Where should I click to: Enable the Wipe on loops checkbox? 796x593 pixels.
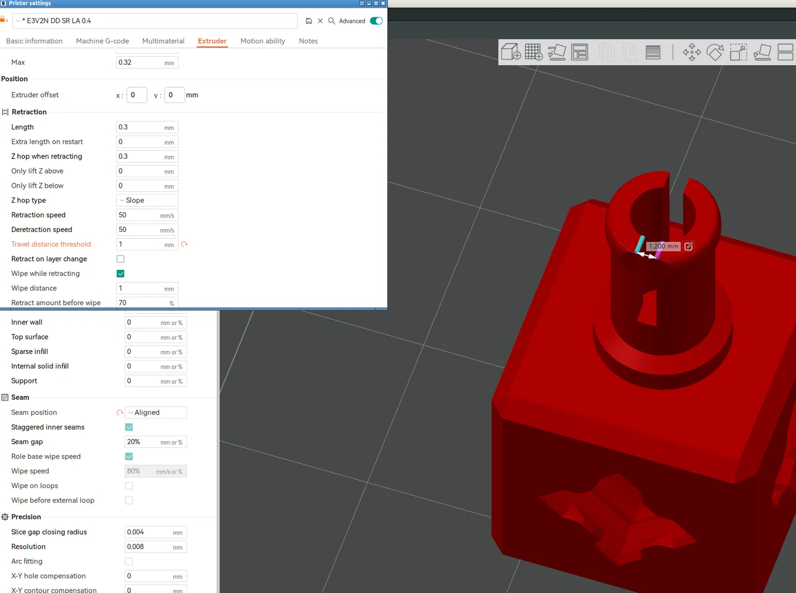pyautogui.click(x=129, y=486)
